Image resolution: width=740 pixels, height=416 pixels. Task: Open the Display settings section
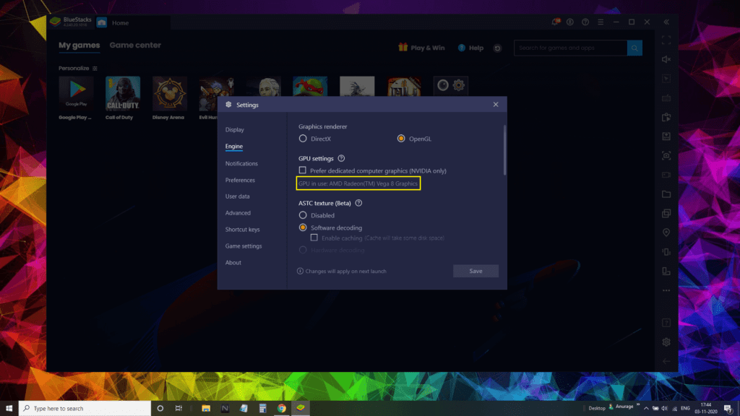point(235,130)
